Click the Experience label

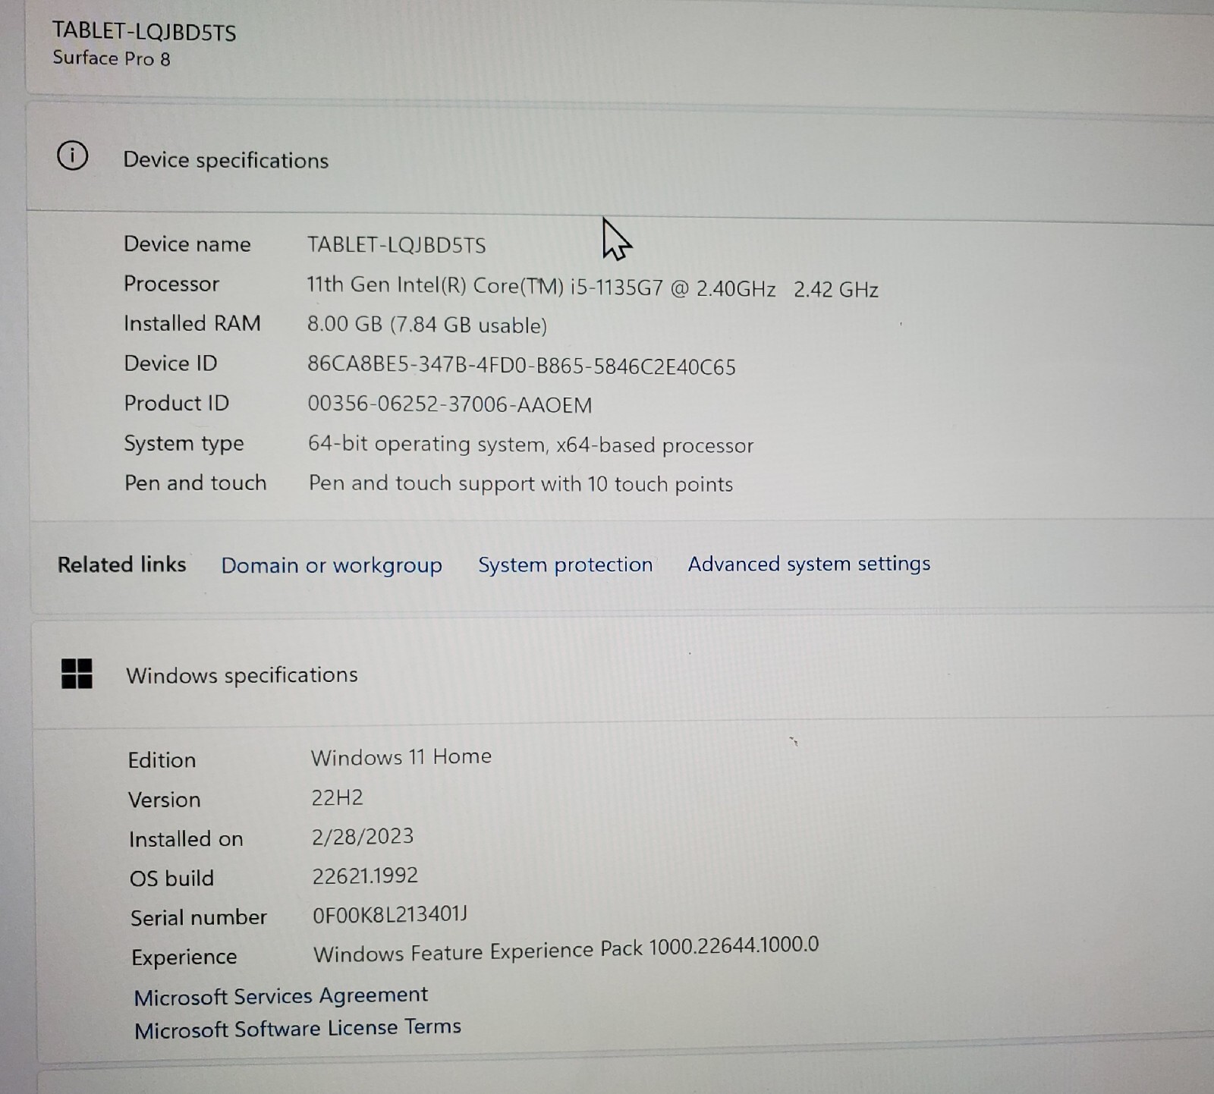tap(184, 957)
